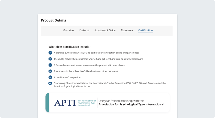This screenshot has height=118, width=215.
Task: Click Continuing Education credits line text
Action: coord(110,85)
